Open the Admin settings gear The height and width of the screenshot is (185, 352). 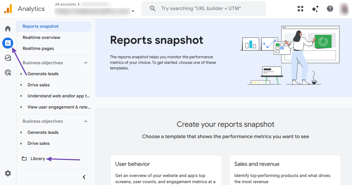[8, 173]
